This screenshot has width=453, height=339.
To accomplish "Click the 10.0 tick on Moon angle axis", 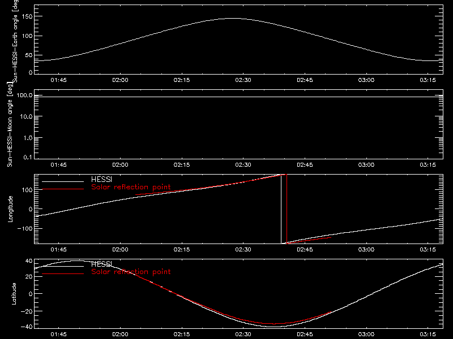I will 26,116.
